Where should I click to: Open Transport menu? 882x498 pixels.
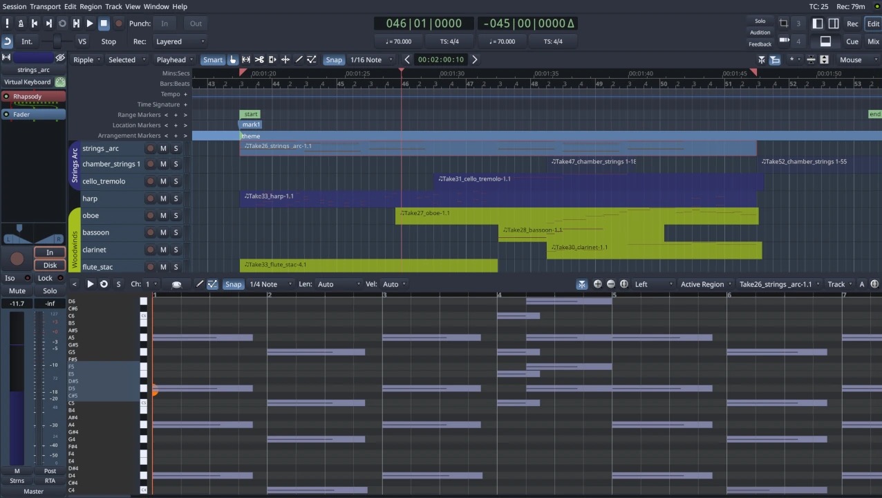[46, 6]
